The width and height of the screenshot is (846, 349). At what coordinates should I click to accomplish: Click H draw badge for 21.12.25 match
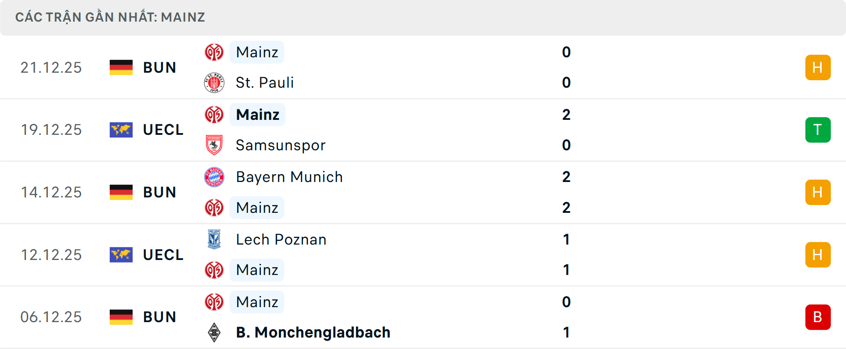point(818,67)
